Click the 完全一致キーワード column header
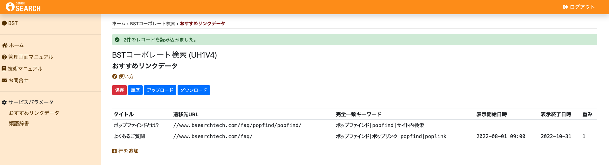The width and height of the screenshot is (609, 165). pyautogui.click(x=359, y=114)
